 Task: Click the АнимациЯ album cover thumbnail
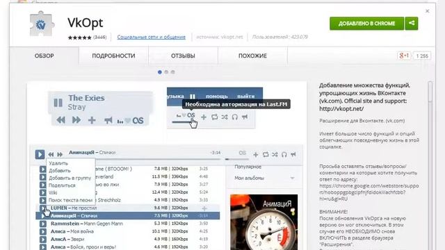tap(264, 222)
